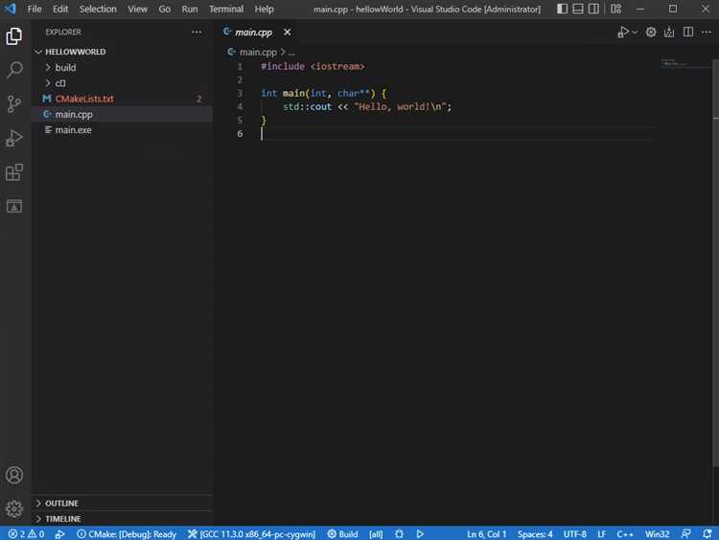The width and height of the screenshot is (719, 540).
Task: Click the Run C/C++ file play button
Action: coord(623,32)
